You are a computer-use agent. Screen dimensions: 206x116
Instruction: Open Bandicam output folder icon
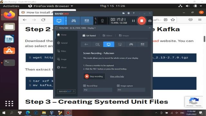[x=123, y=13]
